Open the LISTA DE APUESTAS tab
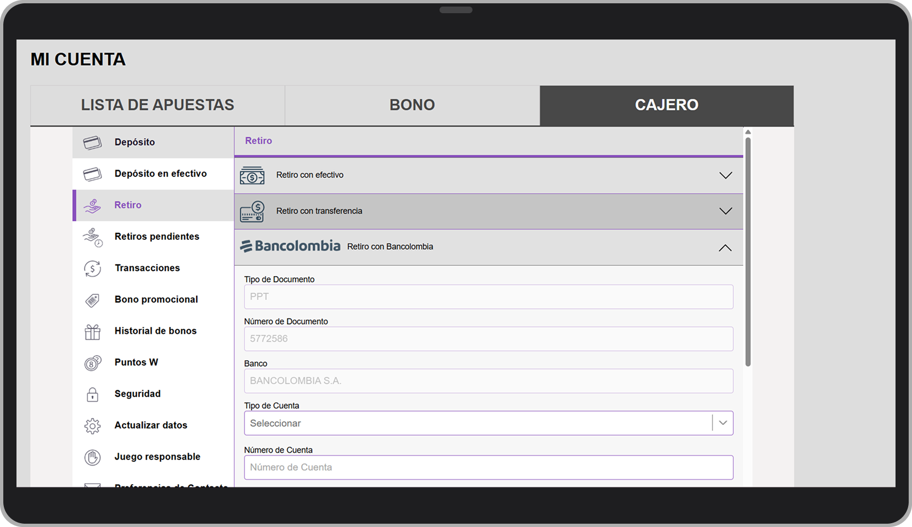The height and width of the screenshot is (527, 912). point(158,105)
